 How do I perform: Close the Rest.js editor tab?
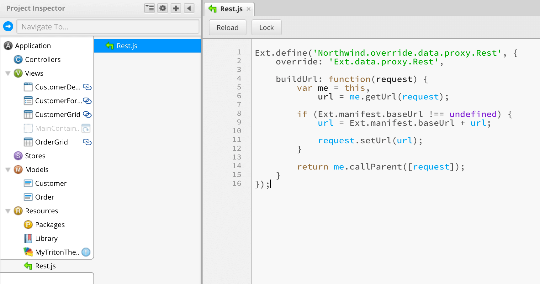click(x=248, y=9)
